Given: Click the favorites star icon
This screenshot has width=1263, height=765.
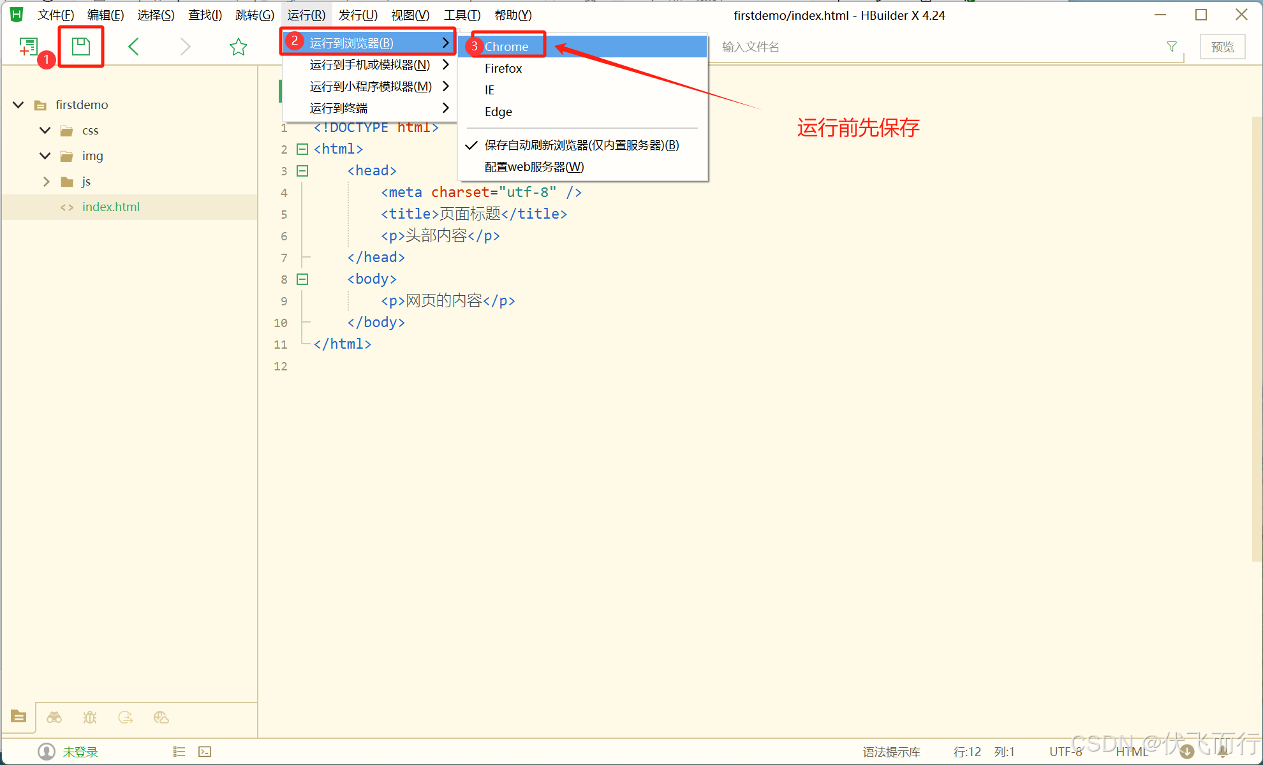Looking at the screenshot, I should [x=238, y=46].
